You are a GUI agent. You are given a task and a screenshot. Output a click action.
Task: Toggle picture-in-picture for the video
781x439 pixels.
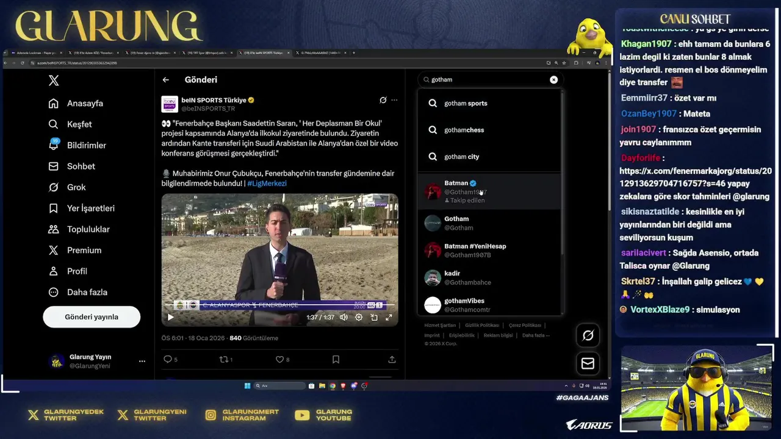(x=374, y=317)
